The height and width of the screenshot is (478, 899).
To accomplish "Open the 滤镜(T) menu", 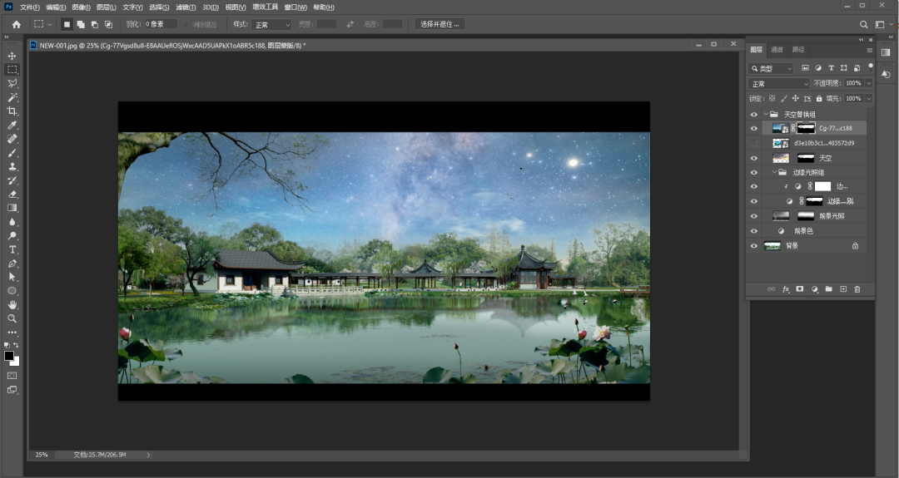I will pyautogui.click(x=186, y=7).
